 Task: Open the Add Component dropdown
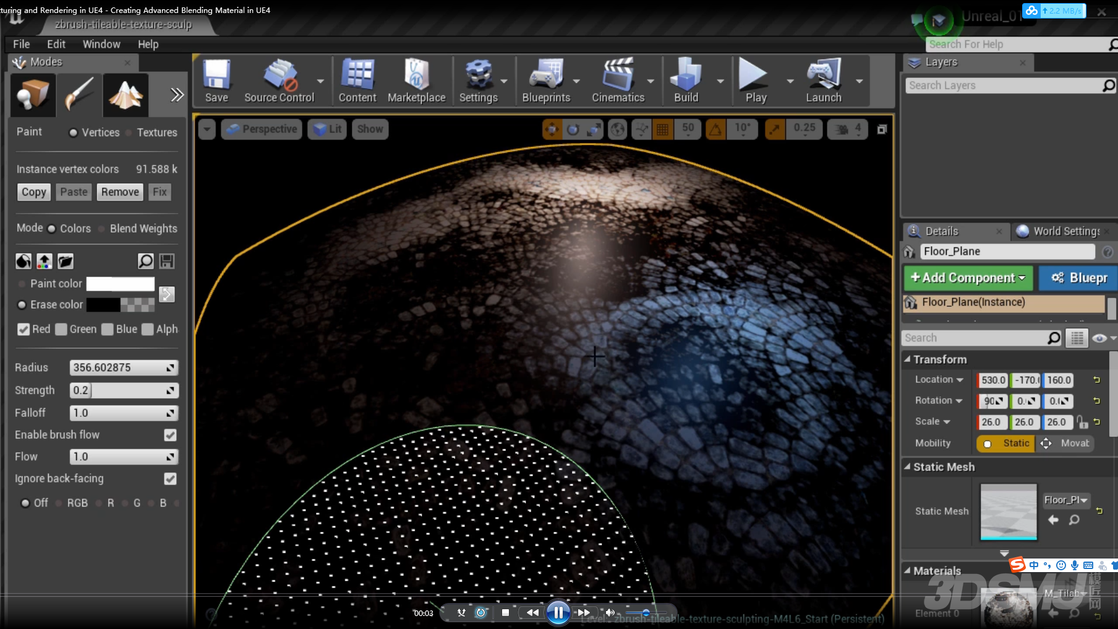coord(968,278)
